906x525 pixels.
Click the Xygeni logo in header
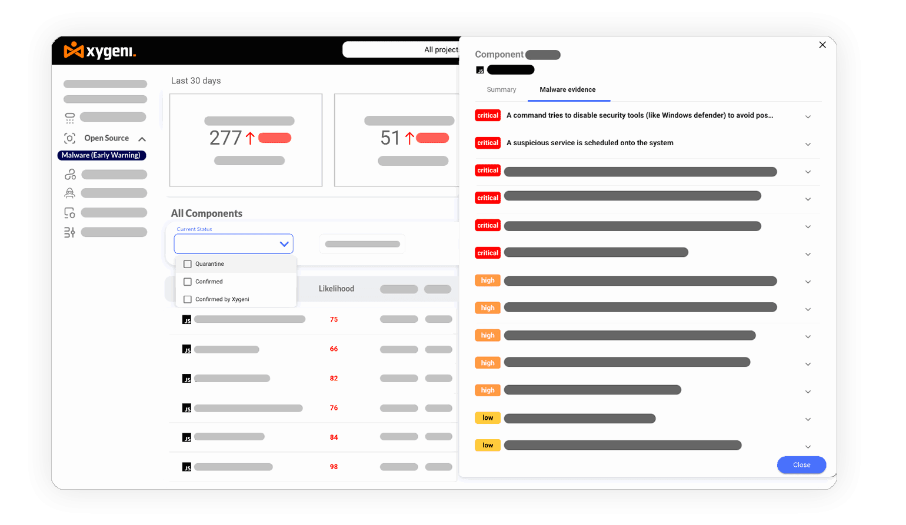(99, 51)
